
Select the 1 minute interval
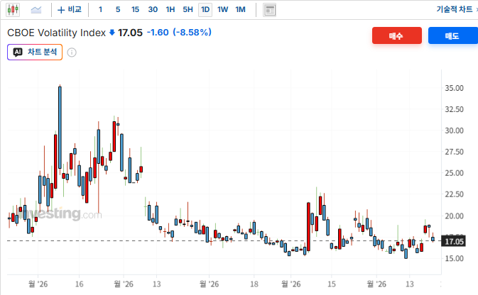point(100,10)
